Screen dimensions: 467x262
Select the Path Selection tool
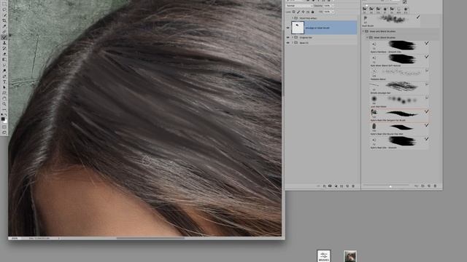tap(4, 87)
